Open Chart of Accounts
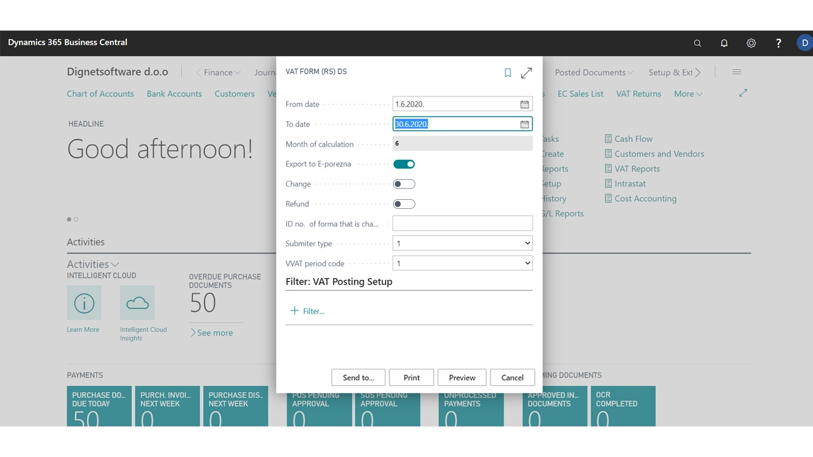Screen dimensions: 813x457 click(100, 93)
